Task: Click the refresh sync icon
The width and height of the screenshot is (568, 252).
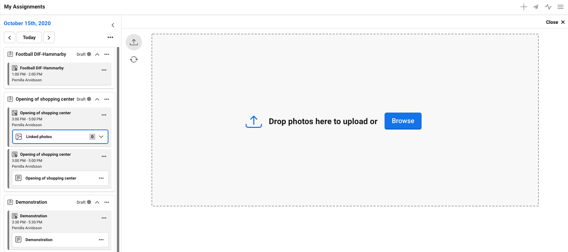Action: pos(134,60)
